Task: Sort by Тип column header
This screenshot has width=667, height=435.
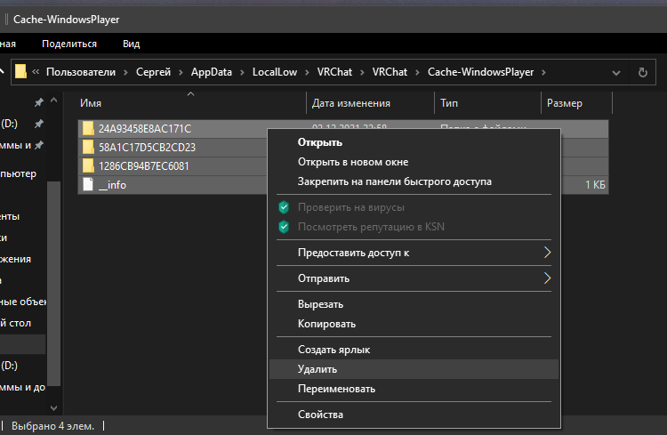Action: pyautogui.click(x=449, y=103)
